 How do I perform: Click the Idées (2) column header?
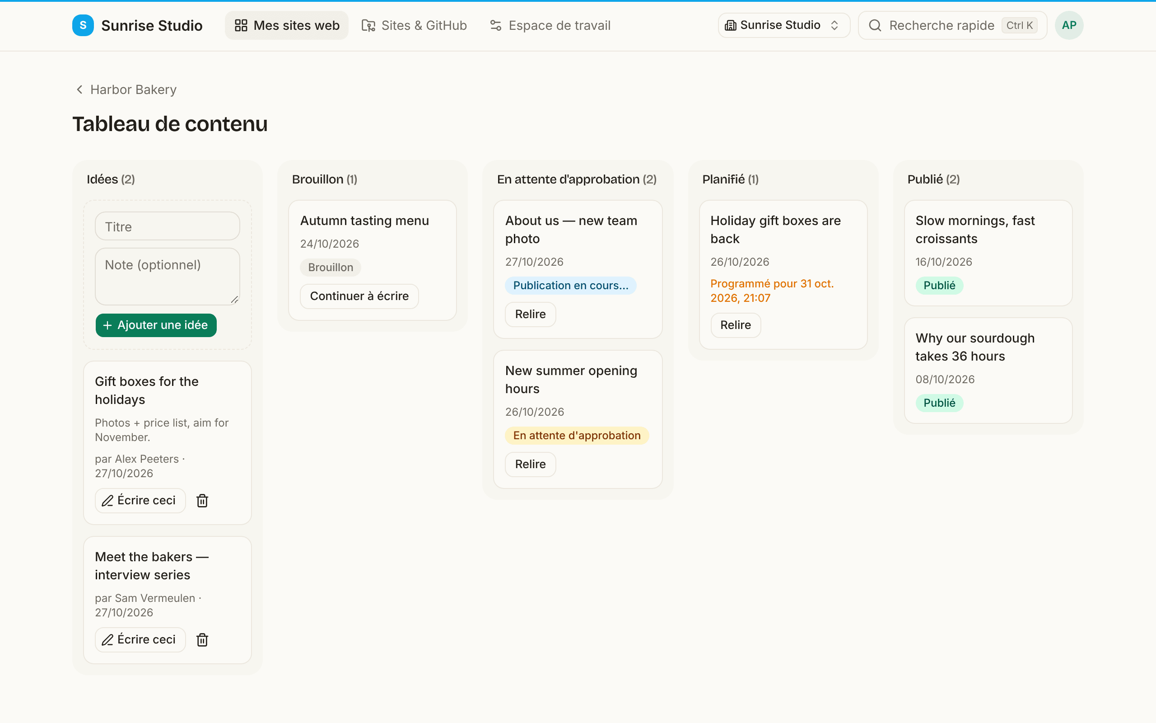tap(111, 179)
